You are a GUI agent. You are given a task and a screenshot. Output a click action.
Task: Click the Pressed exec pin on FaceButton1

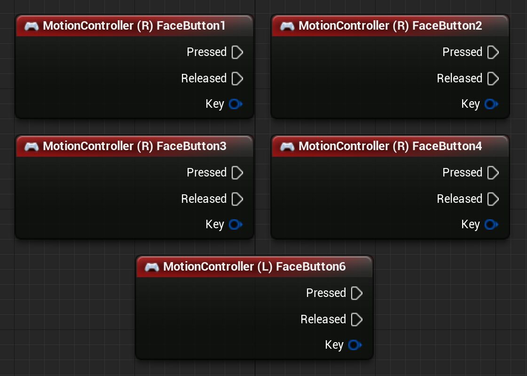tap(237, 52)
